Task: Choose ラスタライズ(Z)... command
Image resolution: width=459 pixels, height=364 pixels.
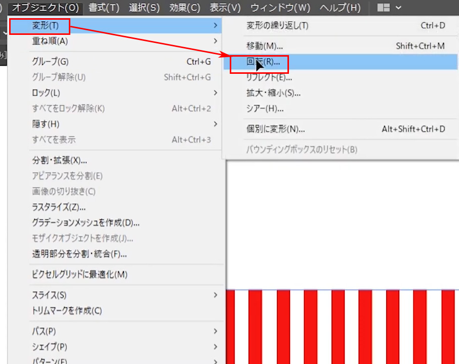Action: point(115,207)
